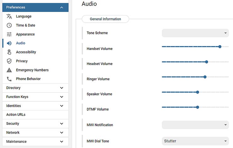Click the Phone Behavior handset icon
Image resolution: width=233 pixels, height=148 pixels.
click(9, 79)
